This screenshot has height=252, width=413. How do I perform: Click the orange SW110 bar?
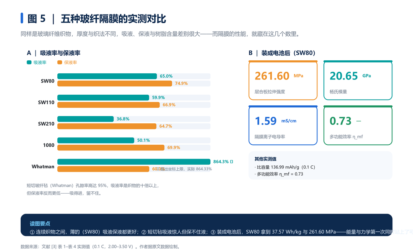(x=109, y=105)
